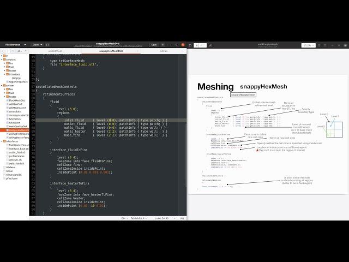
Task: Click INS indicator in gedit status bar
Action: pos(182,218)
